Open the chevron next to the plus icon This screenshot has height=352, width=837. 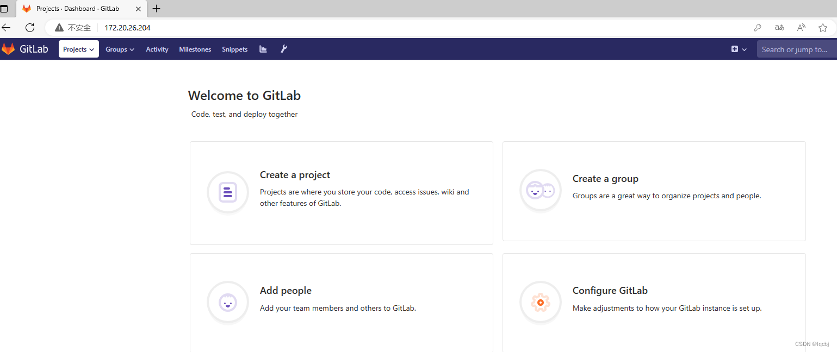point(744,49)
